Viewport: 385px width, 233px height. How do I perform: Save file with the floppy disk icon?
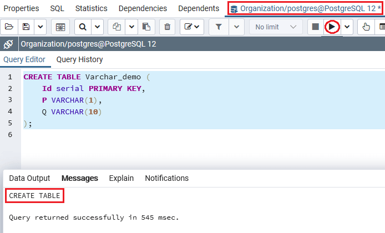click(26, 27)
